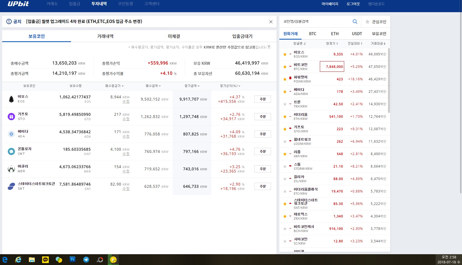Open File Explorer from taskbar
The width and height of the screenshot is (462, 265).
(x=32, y=260)
